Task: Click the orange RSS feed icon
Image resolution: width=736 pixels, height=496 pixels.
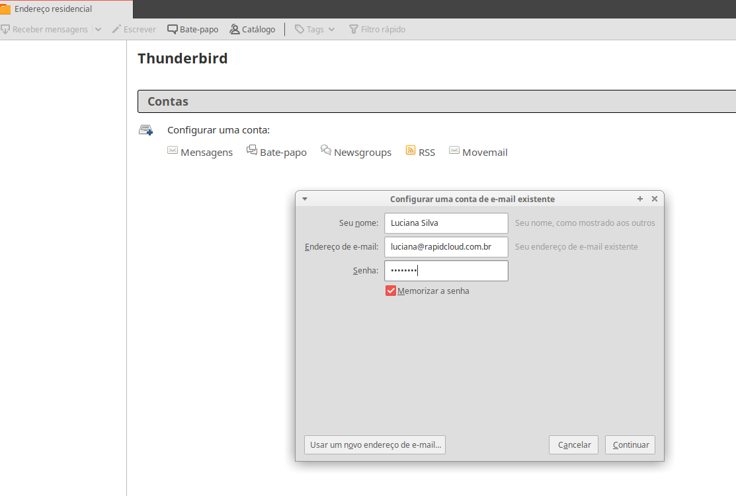Action: [x=410, y=150]
